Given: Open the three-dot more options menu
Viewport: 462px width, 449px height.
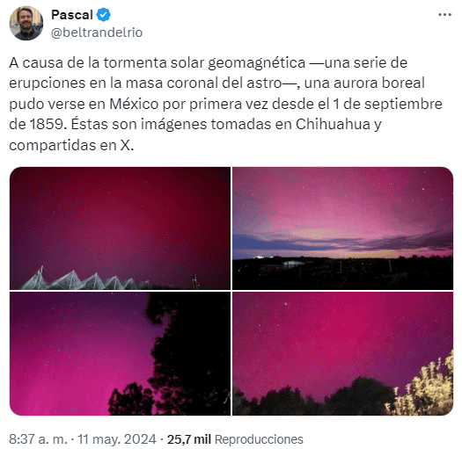Looking at the screenshot, I should tap(444, 14).
